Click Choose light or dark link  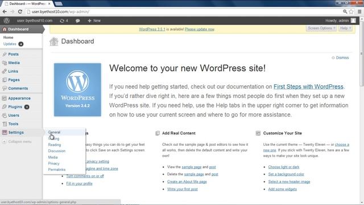click(x=284, y=167)
